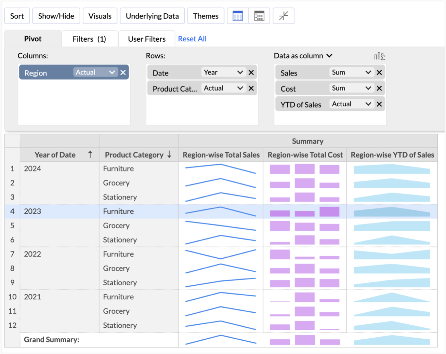Click the Reset All link
This screenshot has width=446, height=354.
[x=192, y=39]
